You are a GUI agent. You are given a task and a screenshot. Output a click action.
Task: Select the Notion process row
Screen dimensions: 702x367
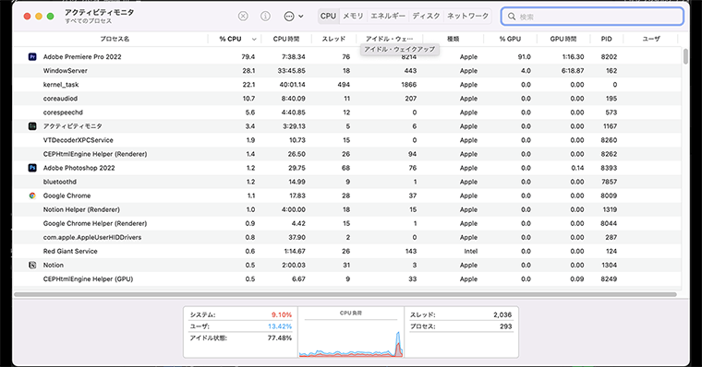[x=347, y=265]
